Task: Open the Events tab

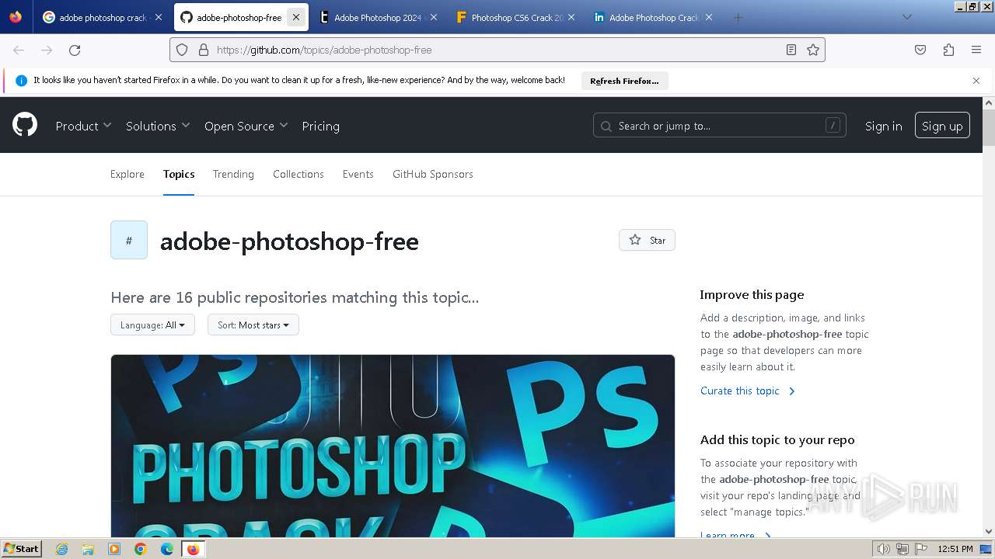Action: click(x=358, y=174)
